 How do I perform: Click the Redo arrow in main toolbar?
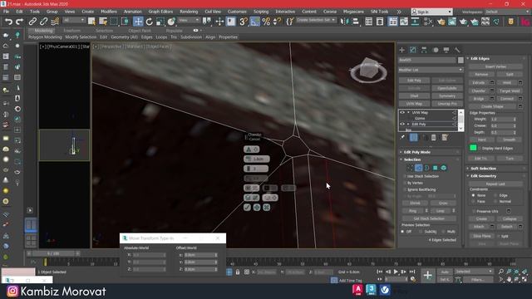20,22
